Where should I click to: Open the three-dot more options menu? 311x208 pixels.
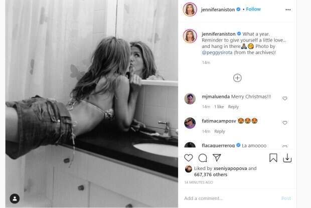(x=288, y=9)
